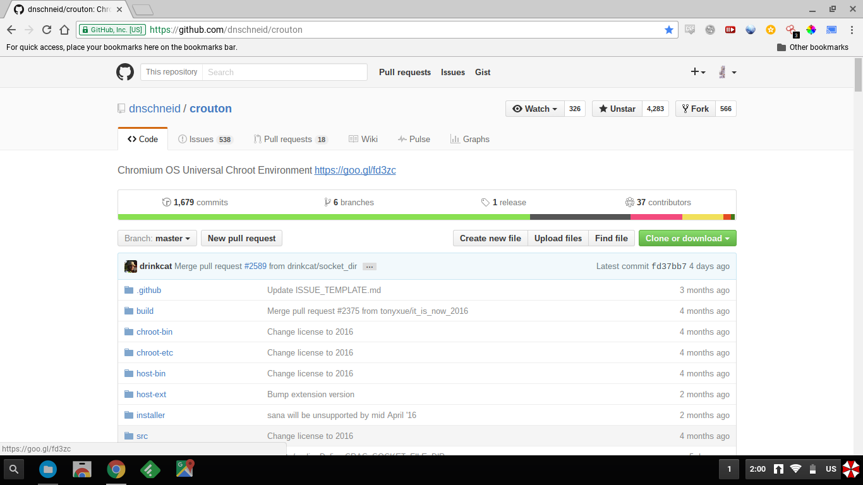Click the Cast screen extension icon
This screenshot has height=485, width=863.
click(831, 30)
